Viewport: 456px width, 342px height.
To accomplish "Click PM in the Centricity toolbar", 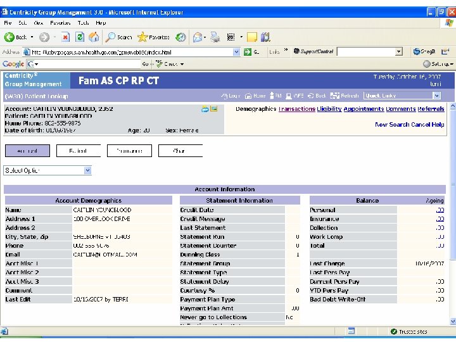I will [275, 96].
